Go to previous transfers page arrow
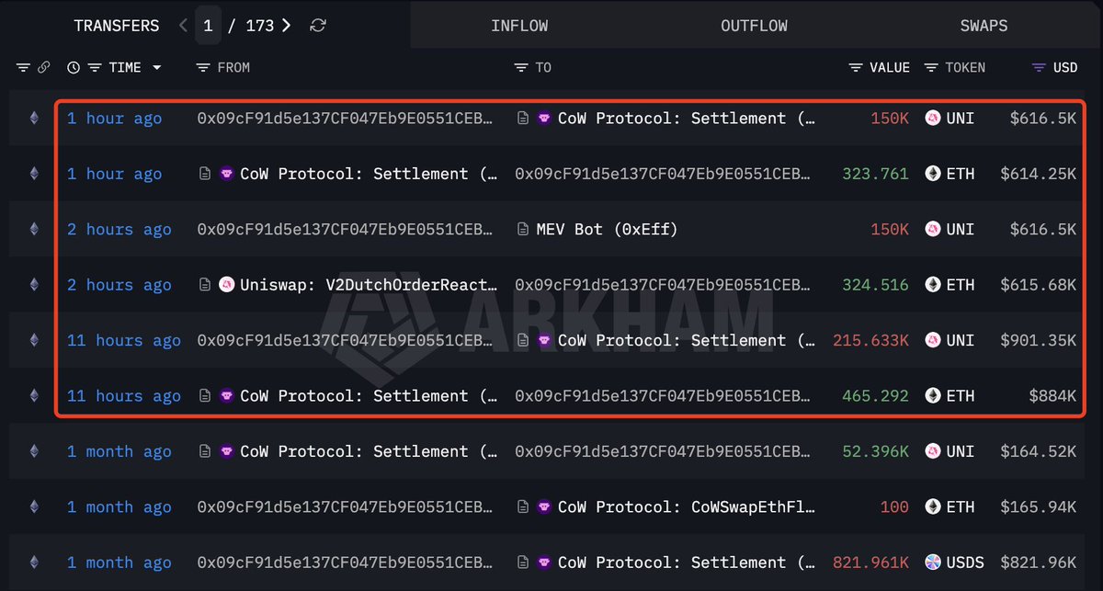 click(183, 26)
